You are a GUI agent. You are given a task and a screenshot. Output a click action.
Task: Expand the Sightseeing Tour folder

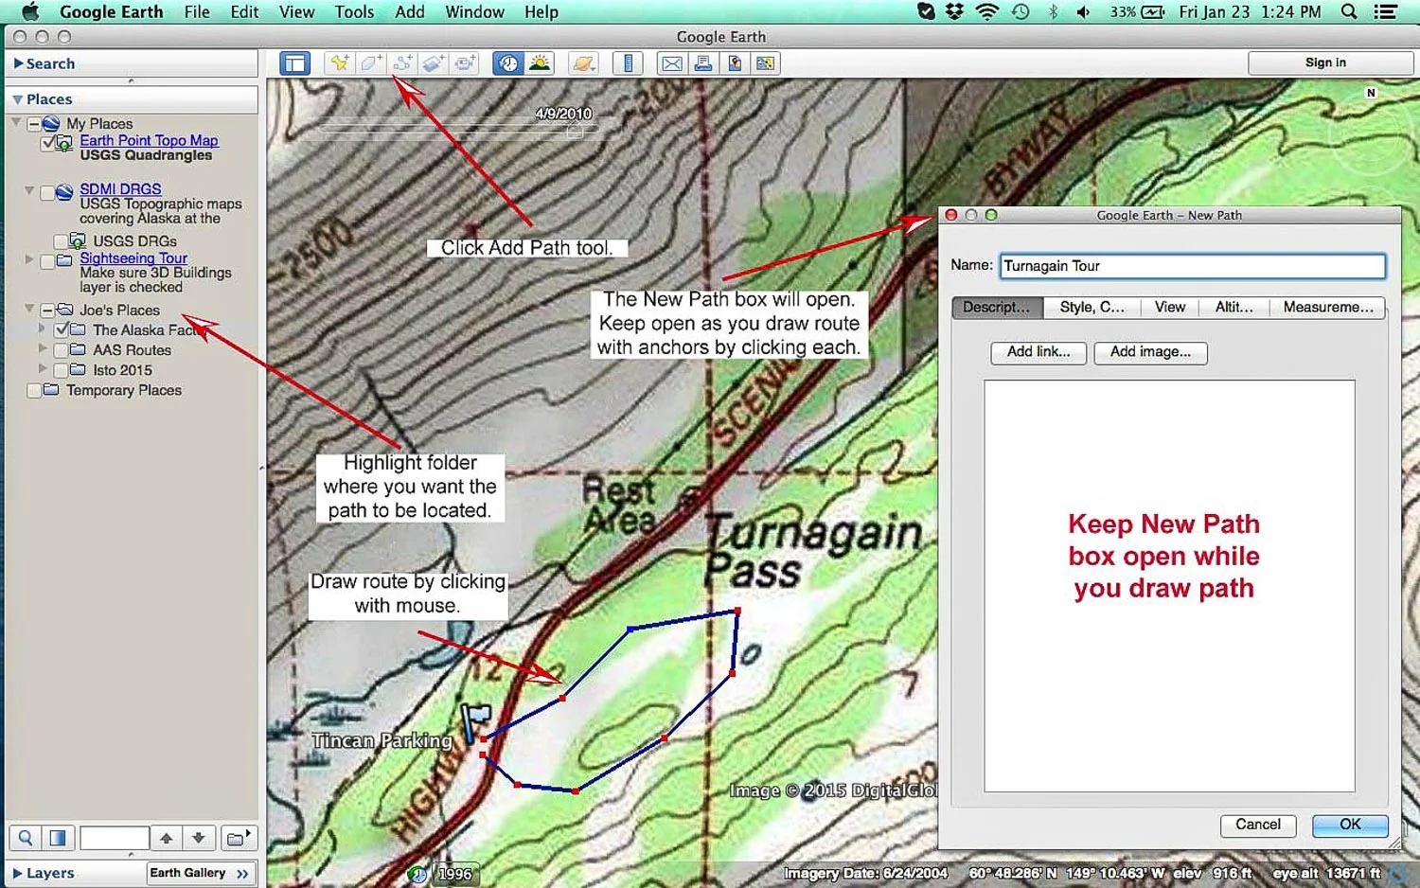coord(29,258)
